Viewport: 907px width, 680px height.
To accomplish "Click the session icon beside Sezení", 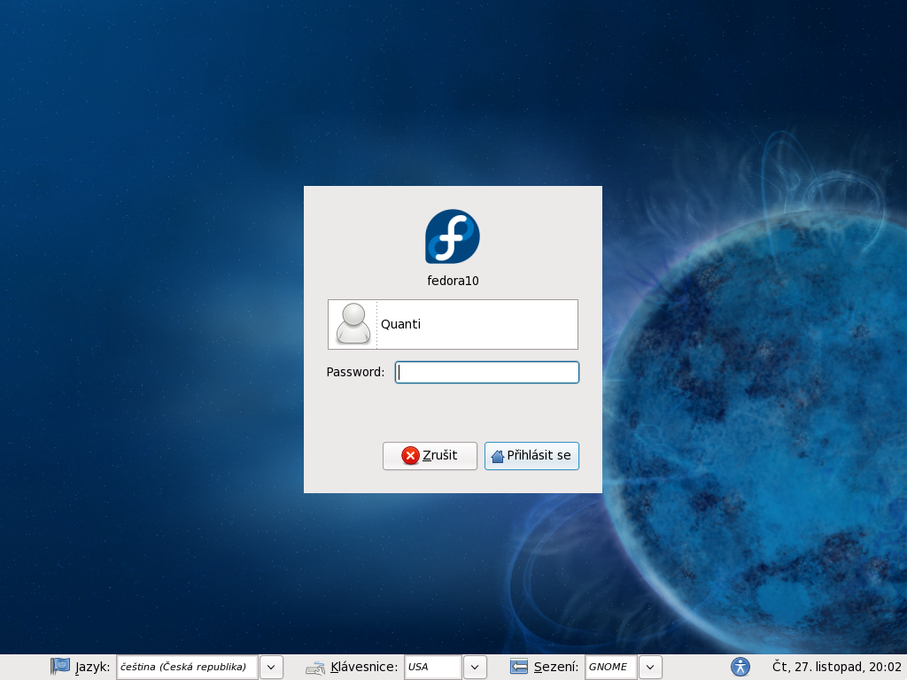I will [x=519, y=667].
